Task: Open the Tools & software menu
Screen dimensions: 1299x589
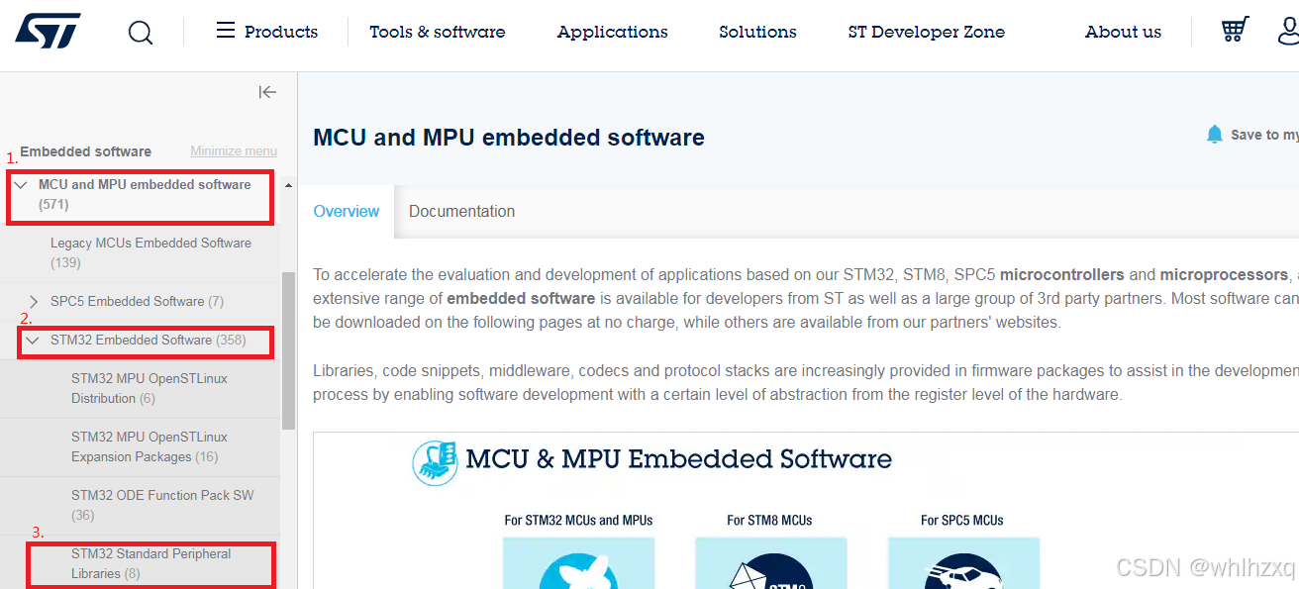Action: 437,31
